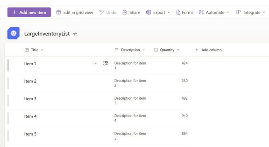Click the plus icon beside Add column
This screenshot has height=147, width=269.
coord(197,50)
